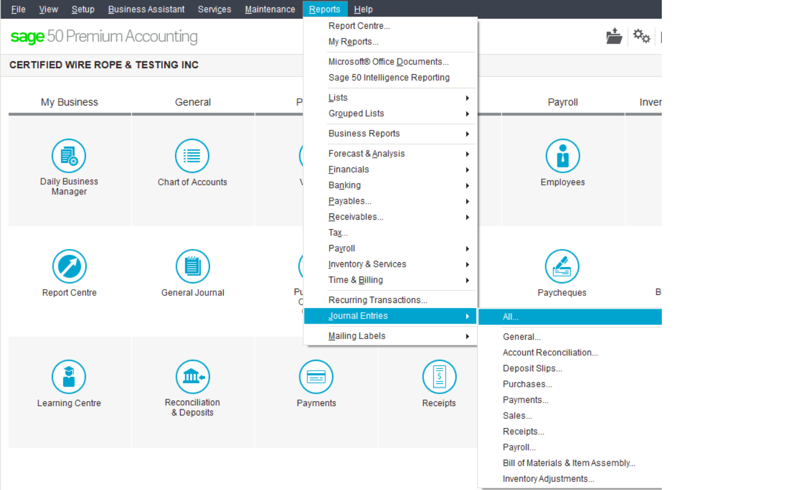Click the company name CERTIFIED WIRE ROPE & TESTING INC
Viewport: 800px width, 490px height.
tap(104, 65)
